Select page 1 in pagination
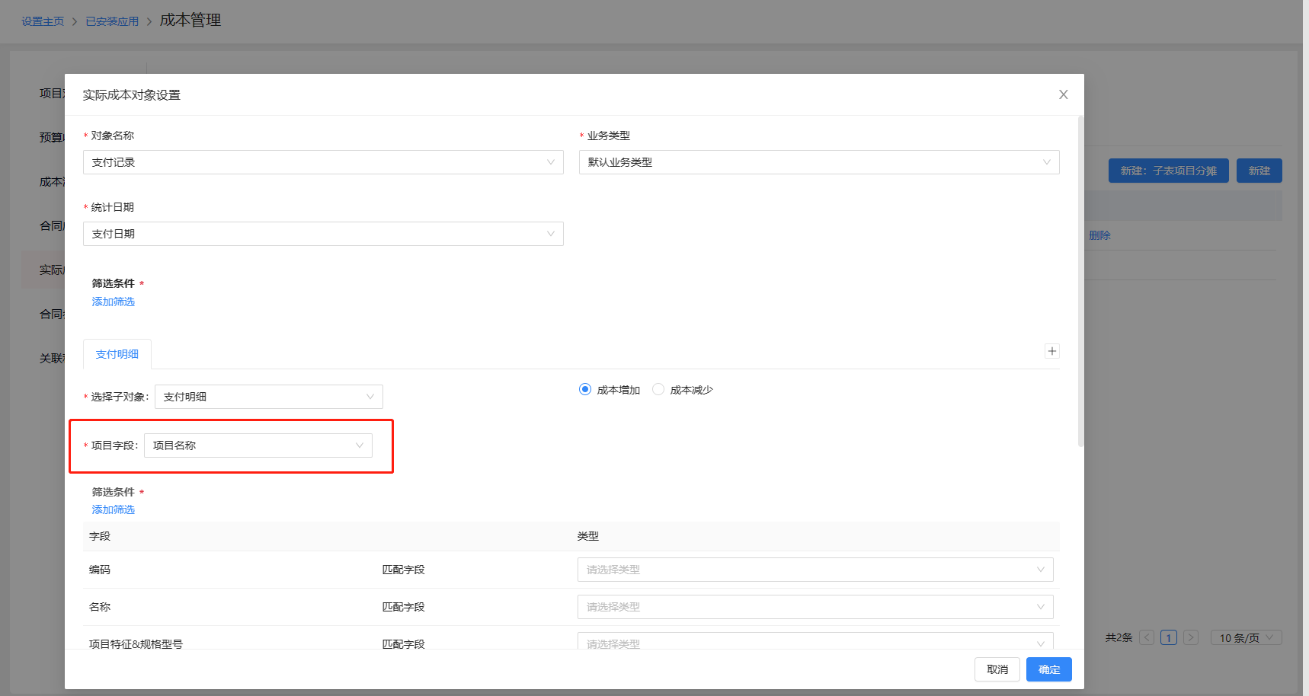 (x=1169, y=637)
